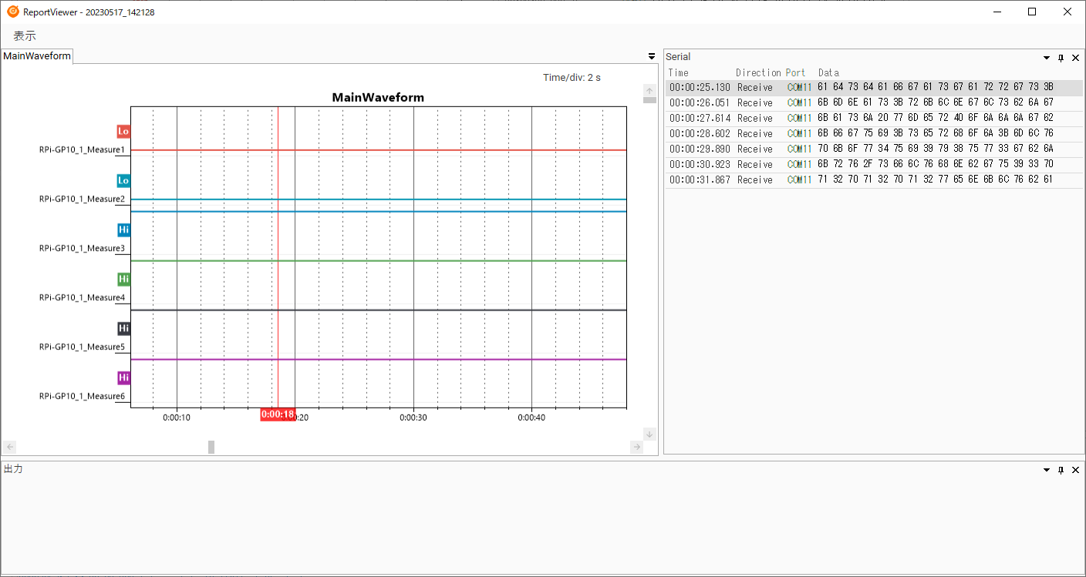Click the Data column header in Serial
The height and width of the screenshot is (577, 1086).
[x=828, y=72]
